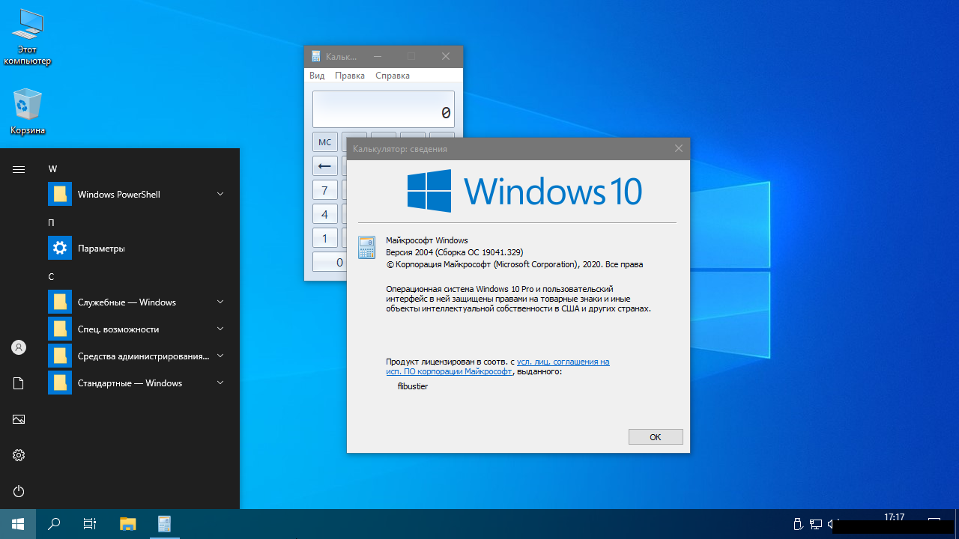Click the volume speaker tray icon
Screen dimensions: 959x539
pyautogui.click(x=832, y=524)
